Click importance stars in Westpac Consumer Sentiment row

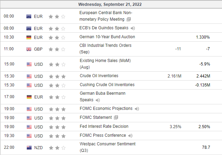57,148
